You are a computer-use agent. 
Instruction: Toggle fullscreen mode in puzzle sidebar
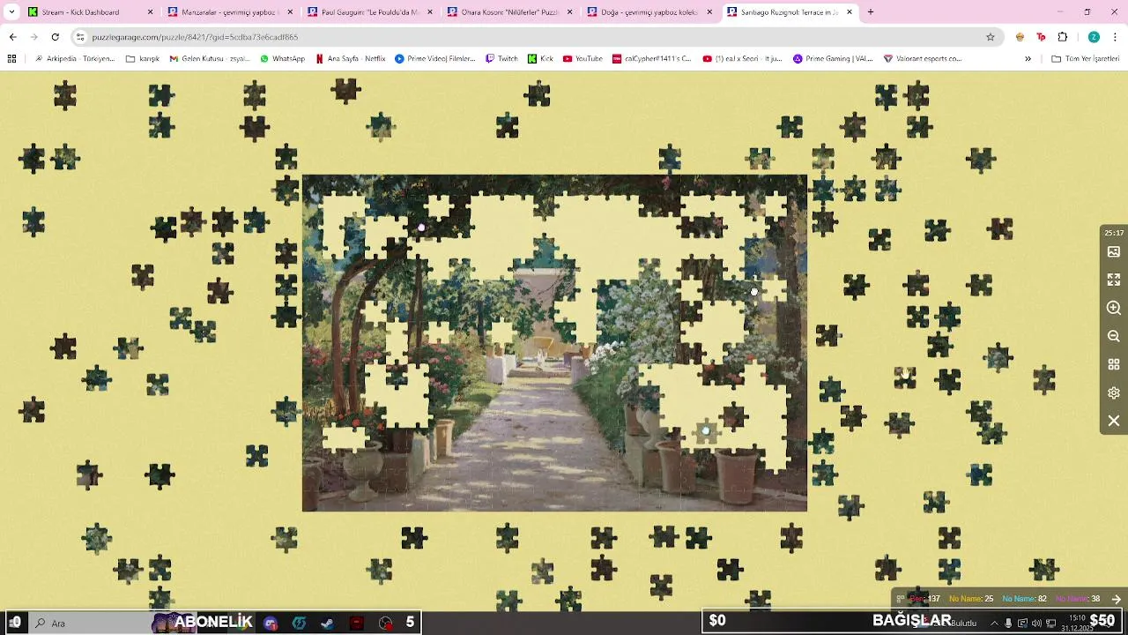[1114, 280]
